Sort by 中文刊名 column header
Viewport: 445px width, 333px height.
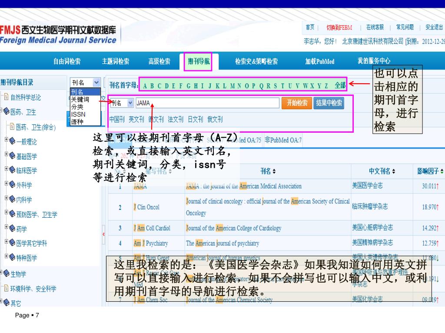[x=382, y=171]
